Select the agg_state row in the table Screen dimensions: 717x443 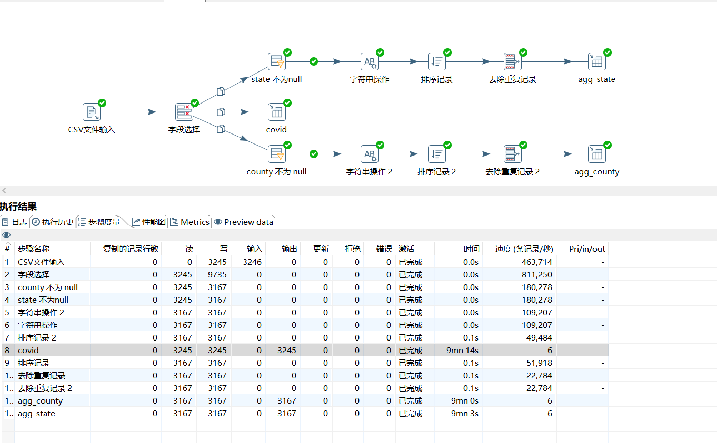[x=304, y=413]
